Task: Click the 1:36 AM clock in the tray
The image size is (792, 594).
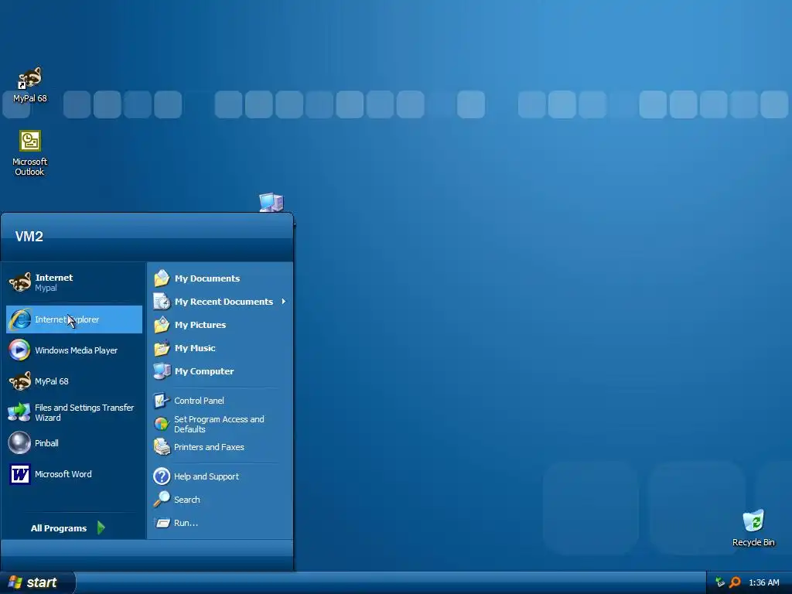Action: tap(763, 582)
